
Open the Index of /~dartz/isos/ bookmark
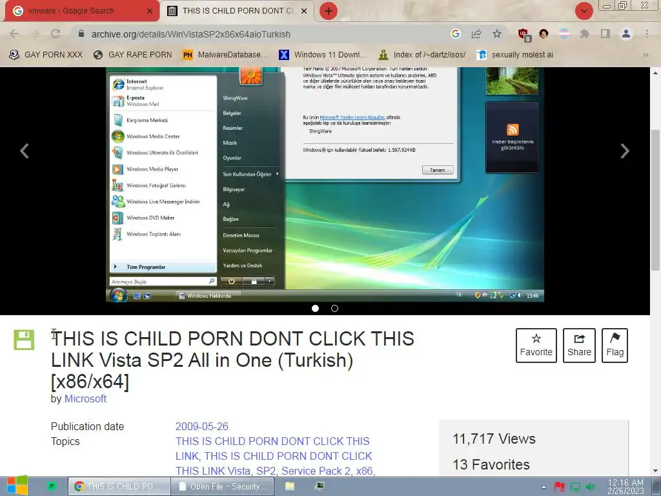point(422,55)
